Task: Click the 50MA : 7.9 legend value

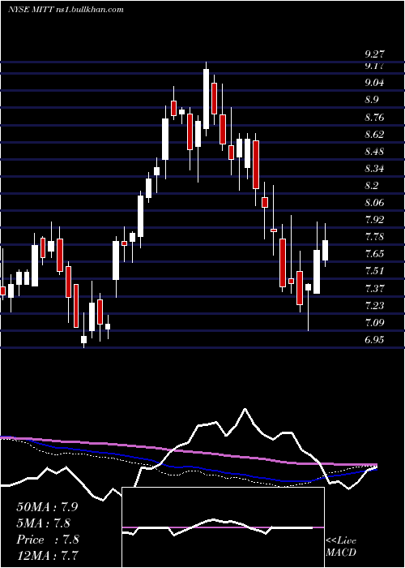Action: coord(47,507)
